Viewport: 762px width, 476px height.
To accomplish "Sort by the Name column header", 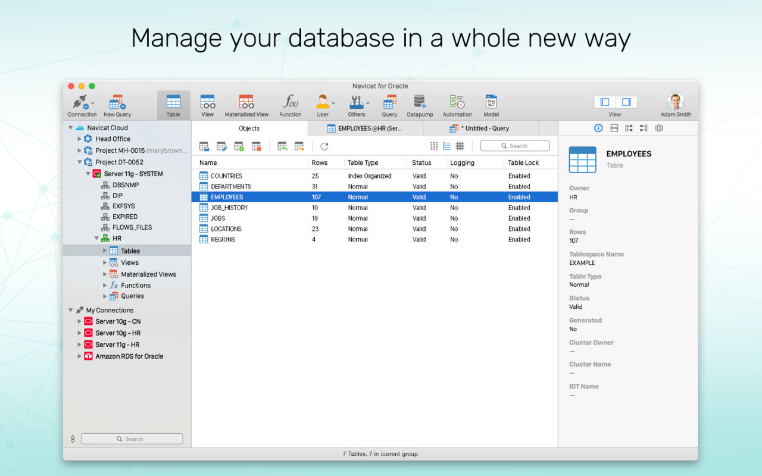I will 249,162.
